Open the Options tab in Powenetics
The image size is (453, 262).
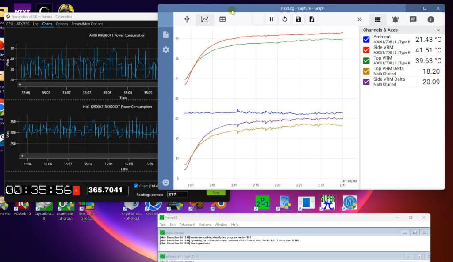(61, 24)
